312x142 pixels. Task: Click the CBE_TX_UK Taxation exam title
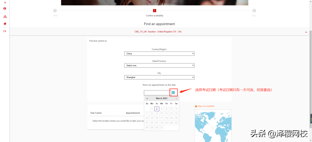pyautogui.click(x=158, y=32)
